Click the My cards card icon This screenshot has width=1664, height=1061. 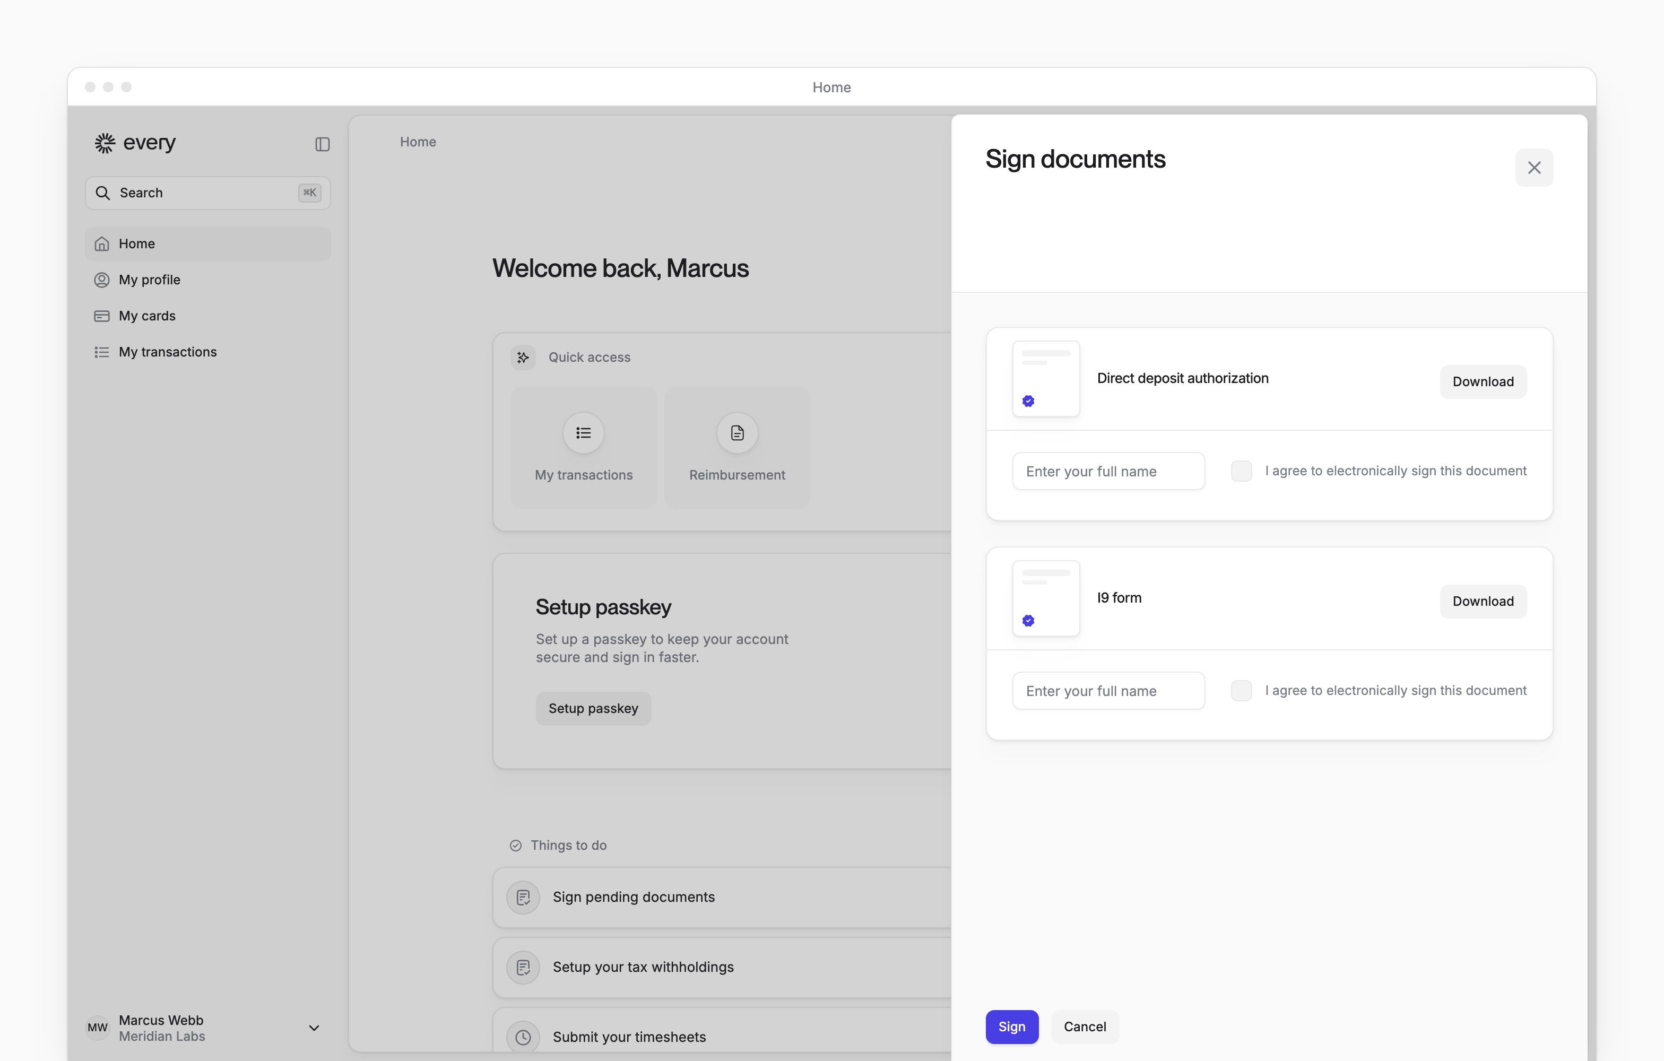pyautogui.click(x=101, y=316)
